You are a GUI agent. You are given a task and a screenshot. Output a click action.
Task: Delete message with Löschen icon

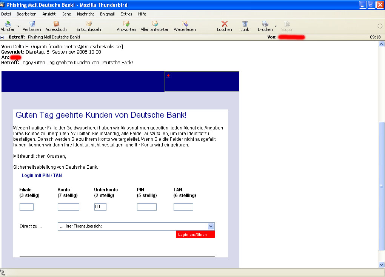click(225, 24)
